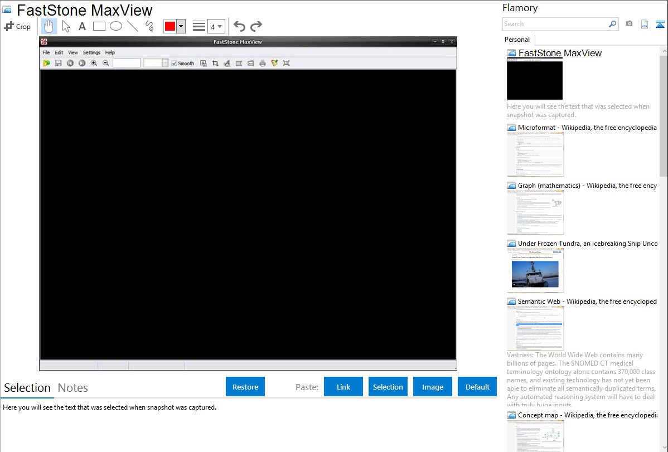The height and width of the screenshot is (452, 668).
Task: Open the Microformat Wikipedia snapshot thumbnail
Action: click(x=535, y=154)
